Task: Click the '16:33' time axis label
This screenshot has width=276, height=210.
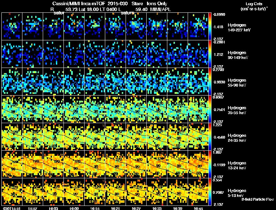Action: (157, 208)
